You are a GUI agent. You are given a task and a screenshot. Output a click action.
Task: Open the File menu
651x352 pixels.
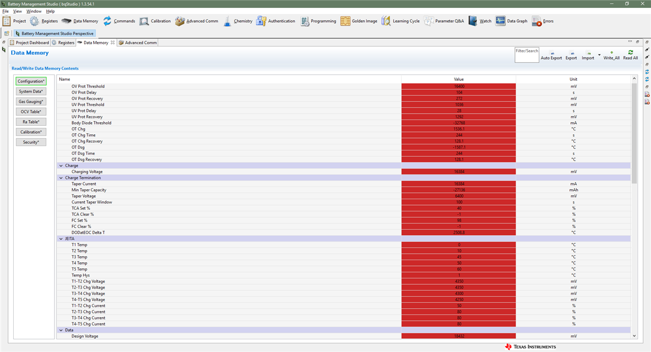pyautogui.click(x=5, y=11)
